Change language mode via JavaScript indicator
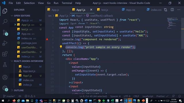The width and height of the screenshot is (184, 103). click(147, 96)
